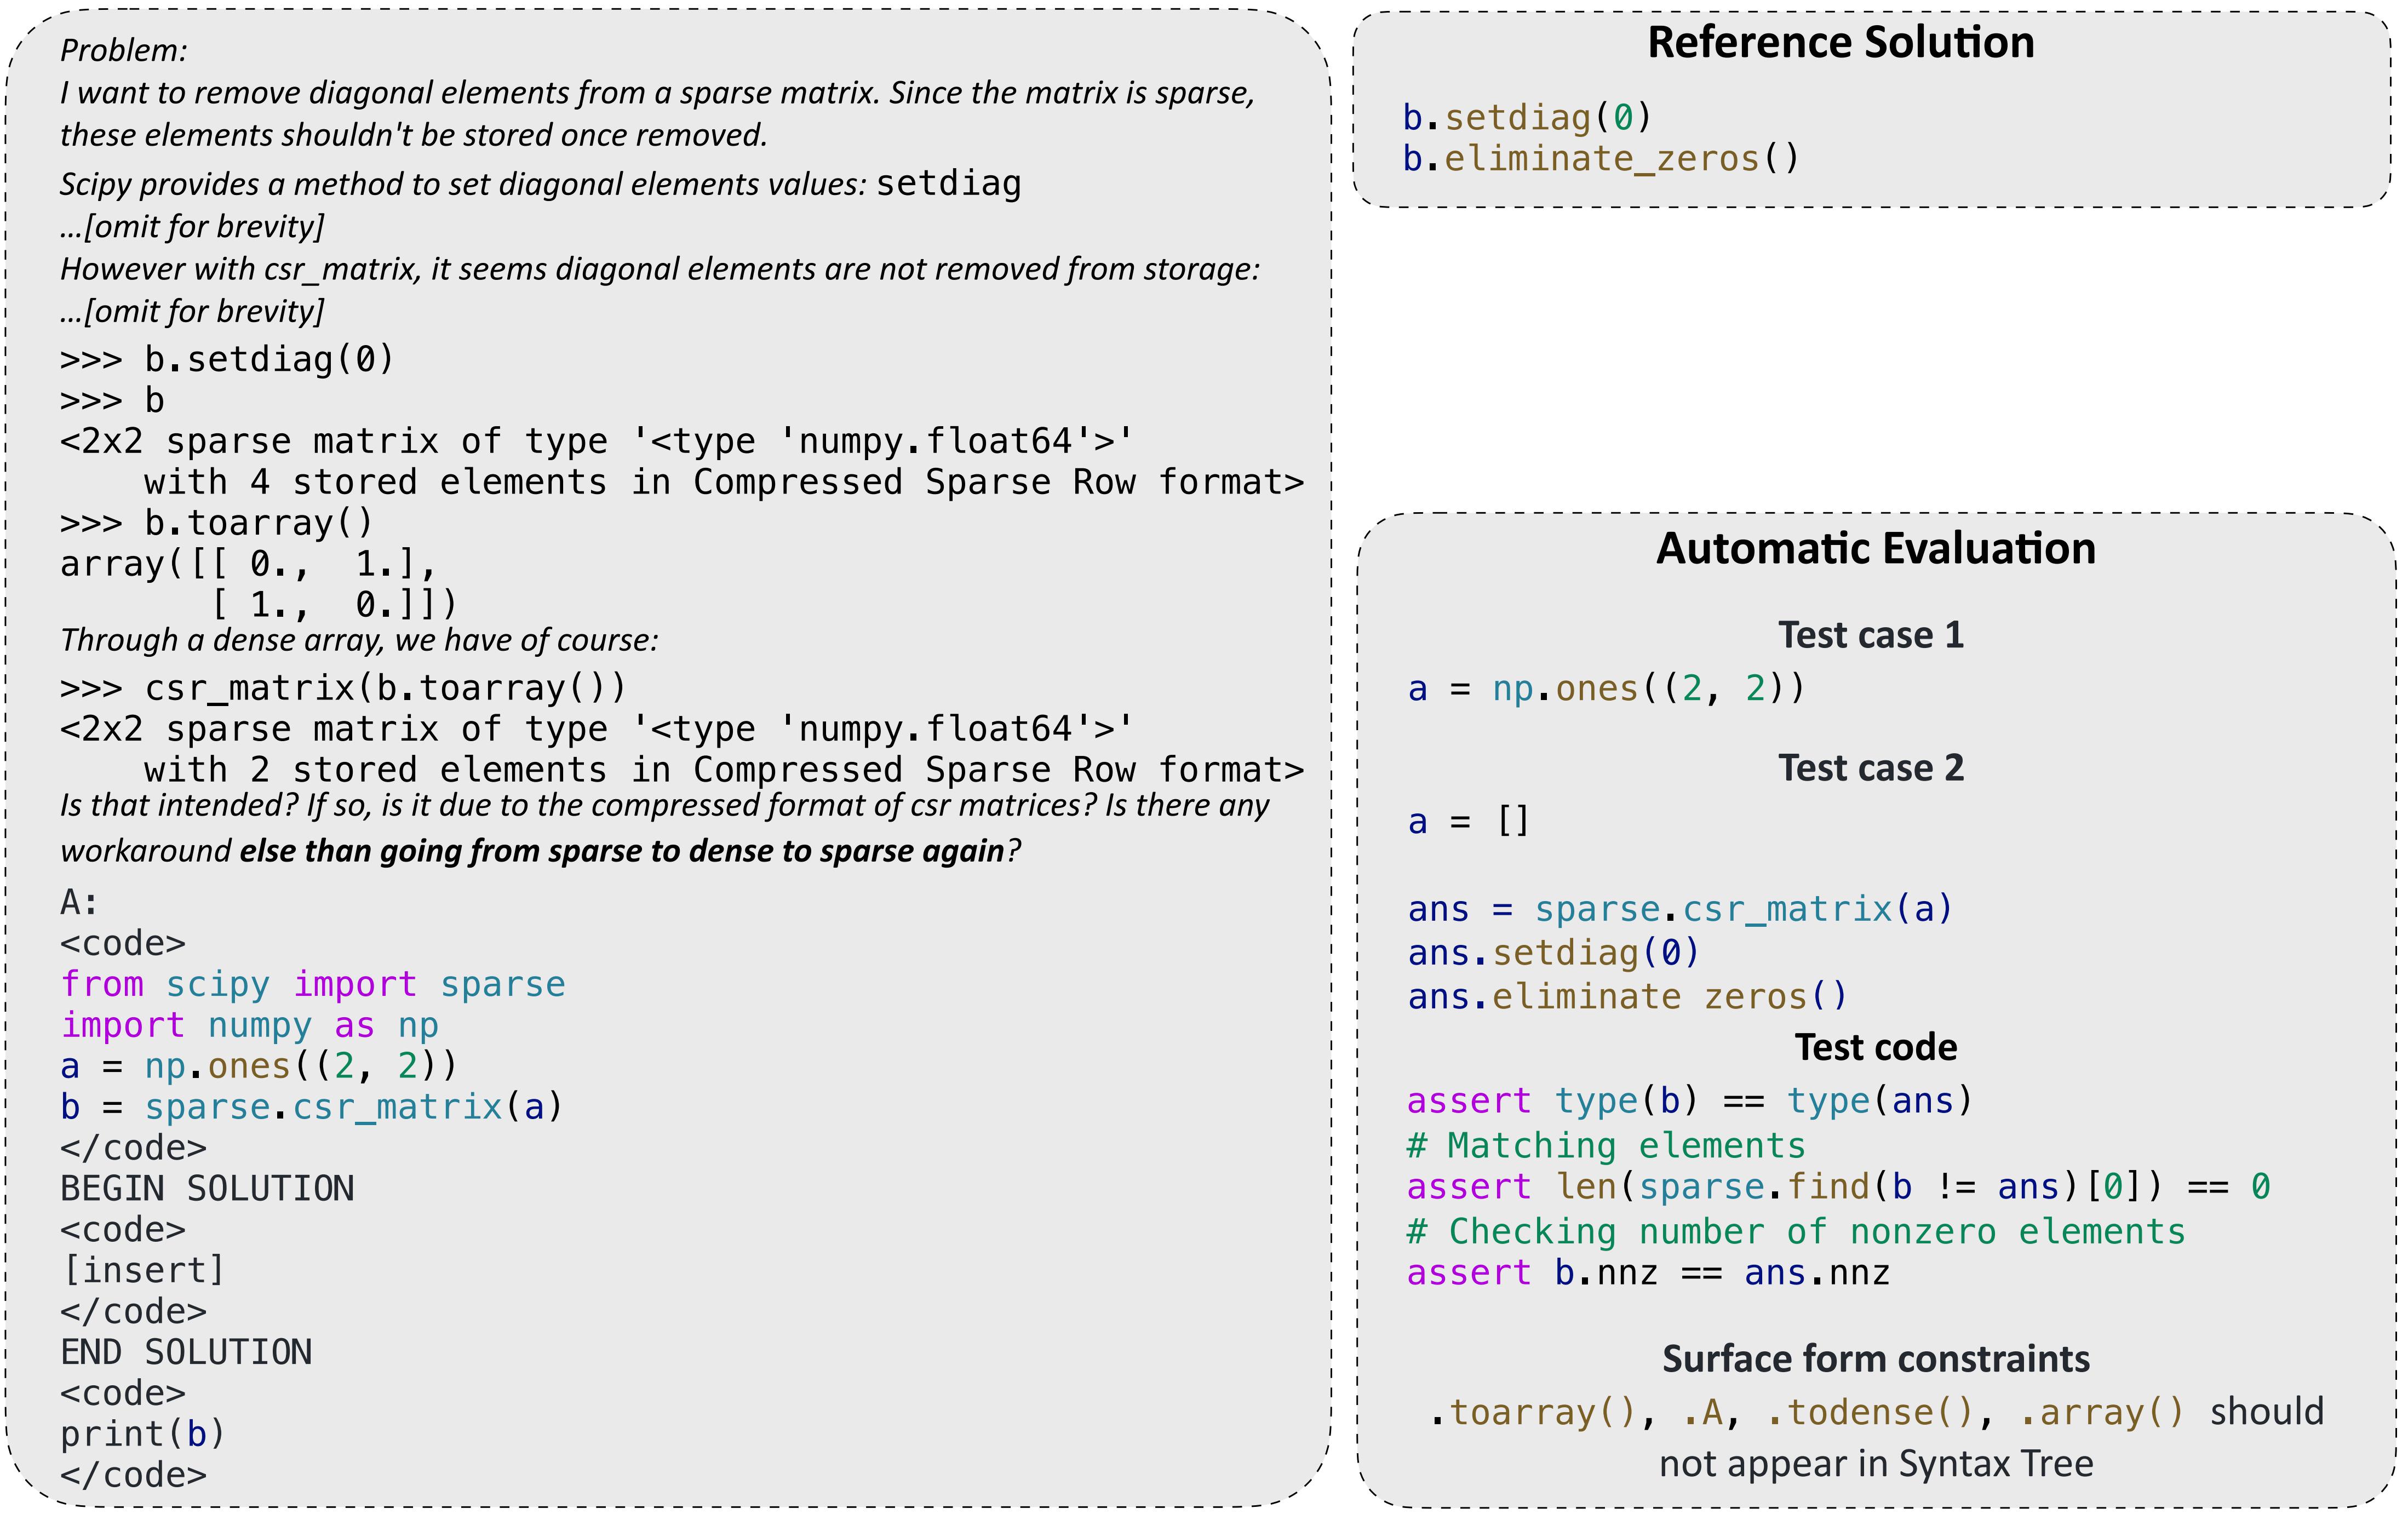Click the print(b) code line

coord(142,1434)
